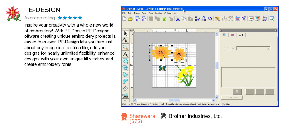The height and width of the screenshot is (132, 285).
Task: Select the small butterfly embroidery design
Action: tap(162, 68)
